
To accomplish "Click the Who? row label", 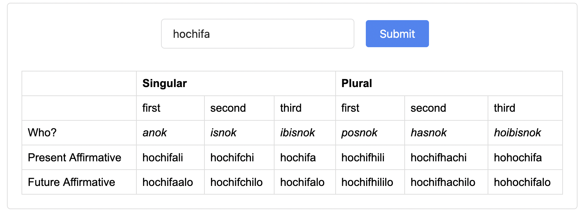I will tap(42, 133).
